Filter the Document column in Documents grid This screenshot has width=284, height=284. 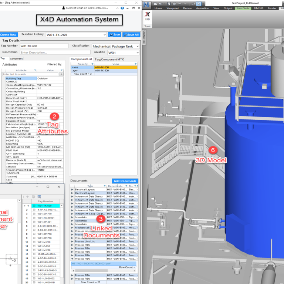[126, 186]
